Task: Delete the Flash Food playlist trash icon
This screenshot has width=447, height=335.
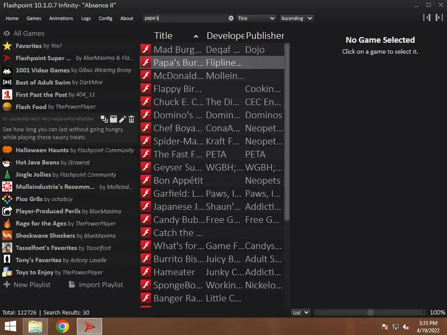Action: coord(131,119)
